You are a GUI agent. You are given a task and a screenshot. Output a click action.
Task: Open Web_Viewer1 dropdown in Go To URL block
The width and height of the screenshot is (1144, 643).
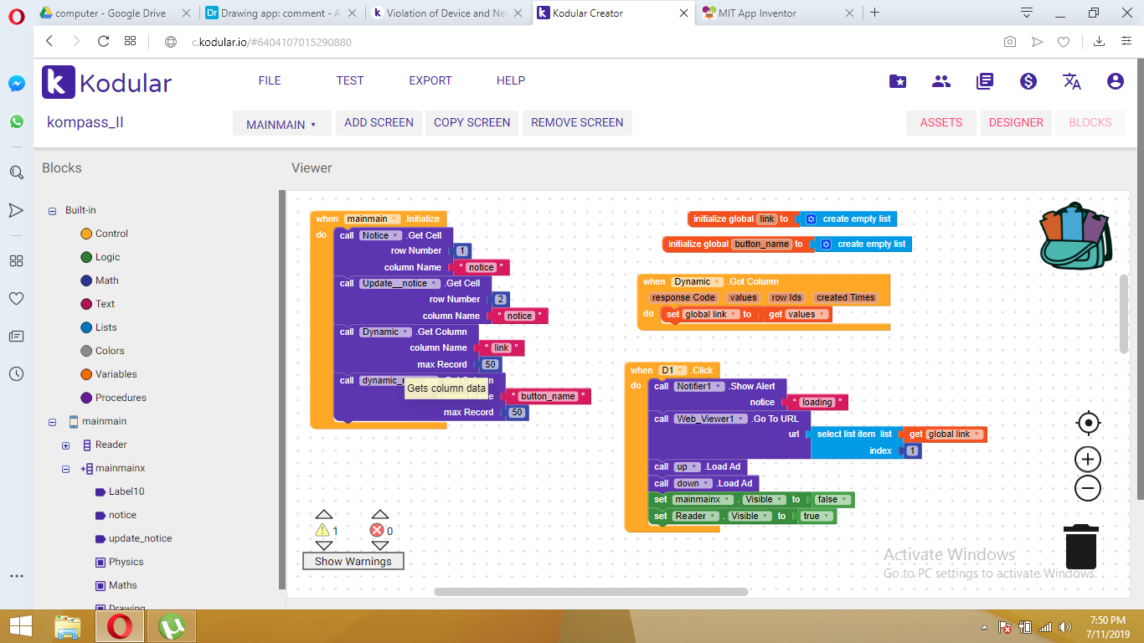pos(710,419)
